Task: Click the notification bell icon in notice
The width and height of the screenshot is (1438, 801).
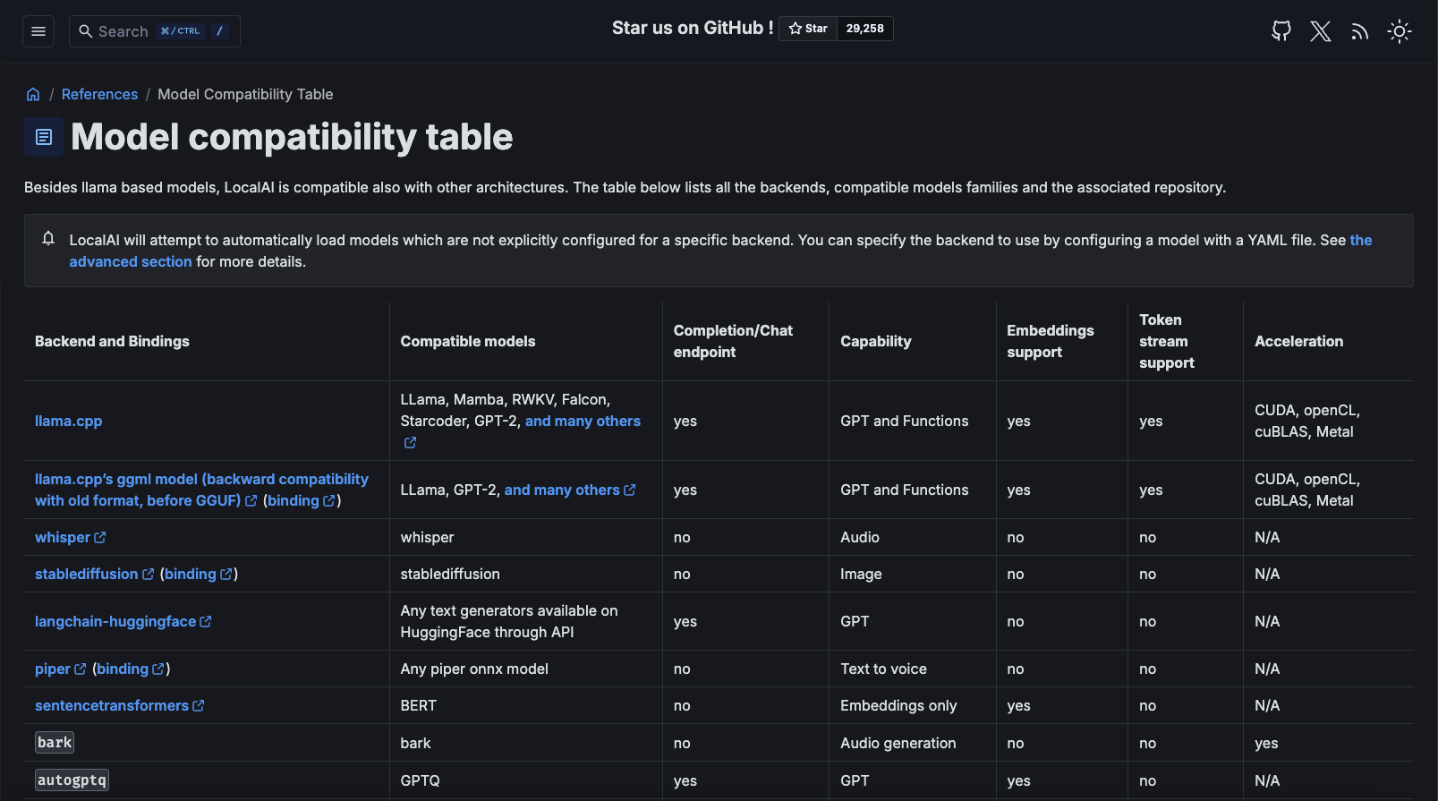Action: pos(48,238)
